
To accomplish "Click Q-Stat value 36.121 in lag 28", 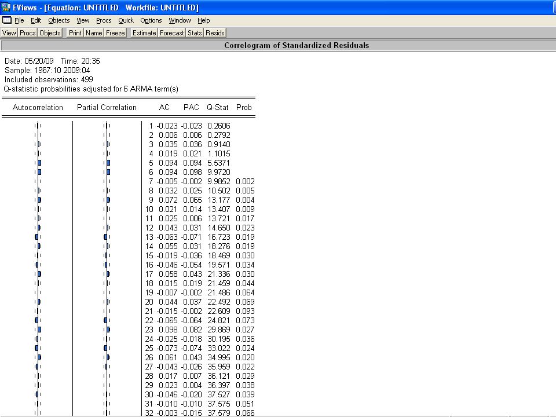I will 219,376.
